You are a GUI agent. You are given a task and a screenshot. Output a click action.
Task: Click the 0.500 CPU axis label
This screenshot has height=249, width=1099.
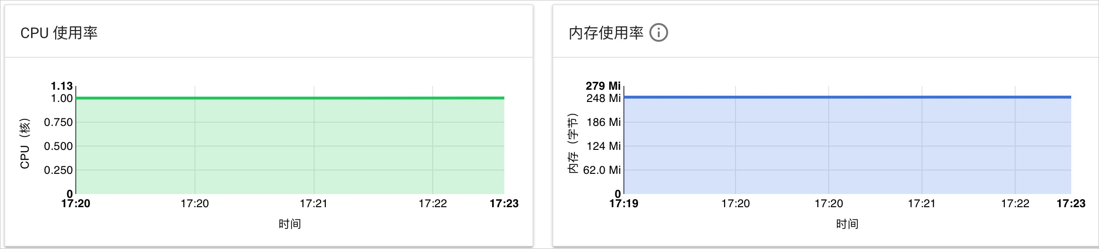[x=58, y=146]
